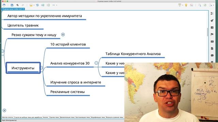The width and height of the screenshot is (218, 122).
Task: Click the yellow lightbulb brainstorm icon
Action: coord(186,5)
